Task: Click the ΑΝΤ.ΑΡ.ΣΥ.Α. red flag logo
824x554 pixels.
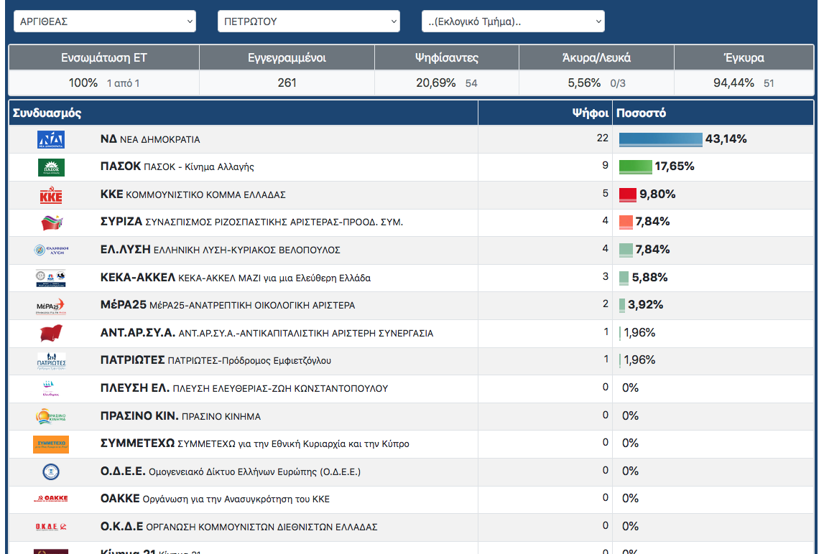Action: click(x=51, y=333)
